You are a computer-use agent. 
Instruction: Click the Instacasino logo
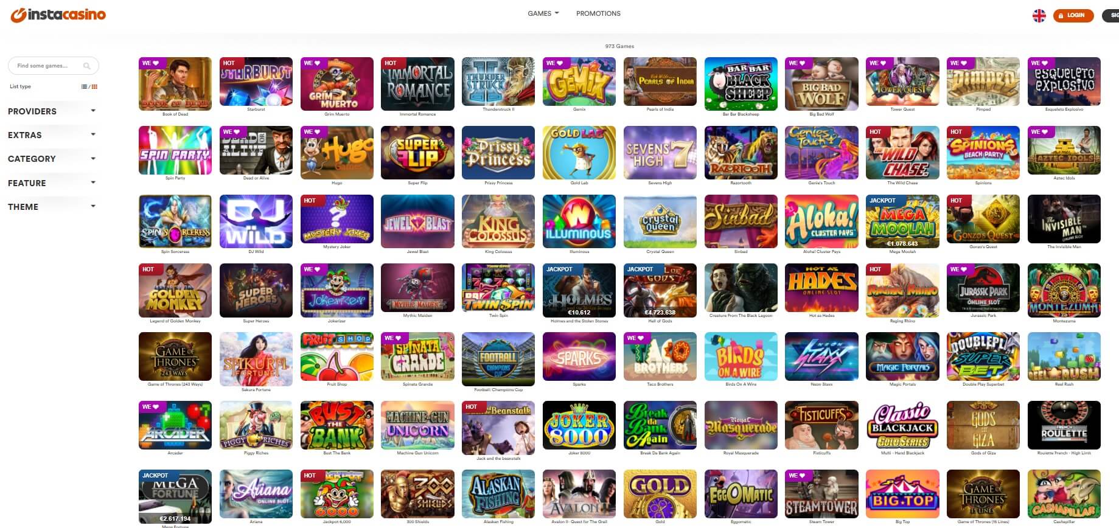58,15
